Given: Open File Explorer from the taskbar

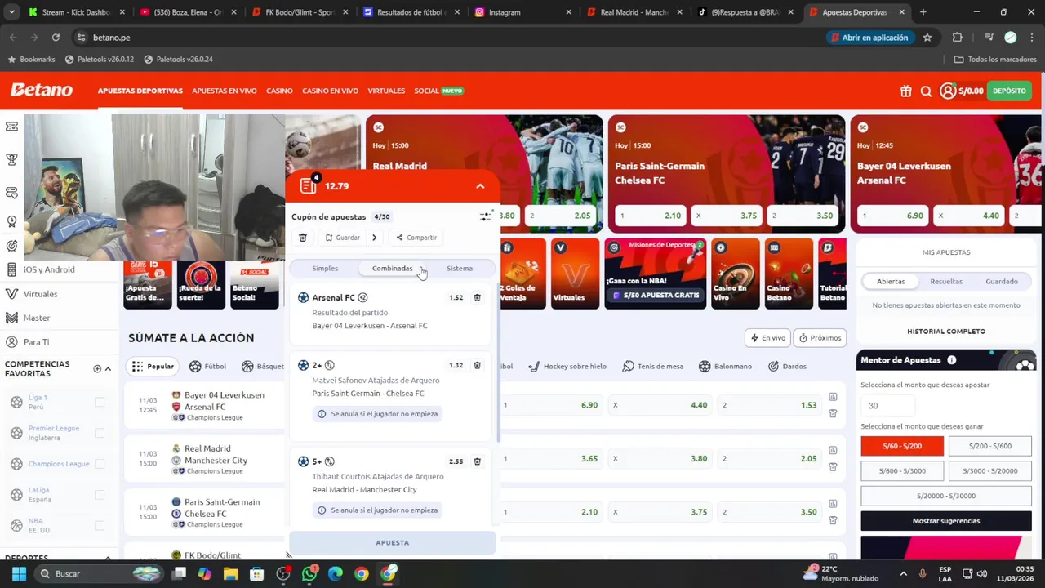Looking at the screenshot, I should (x=231, y=574).
